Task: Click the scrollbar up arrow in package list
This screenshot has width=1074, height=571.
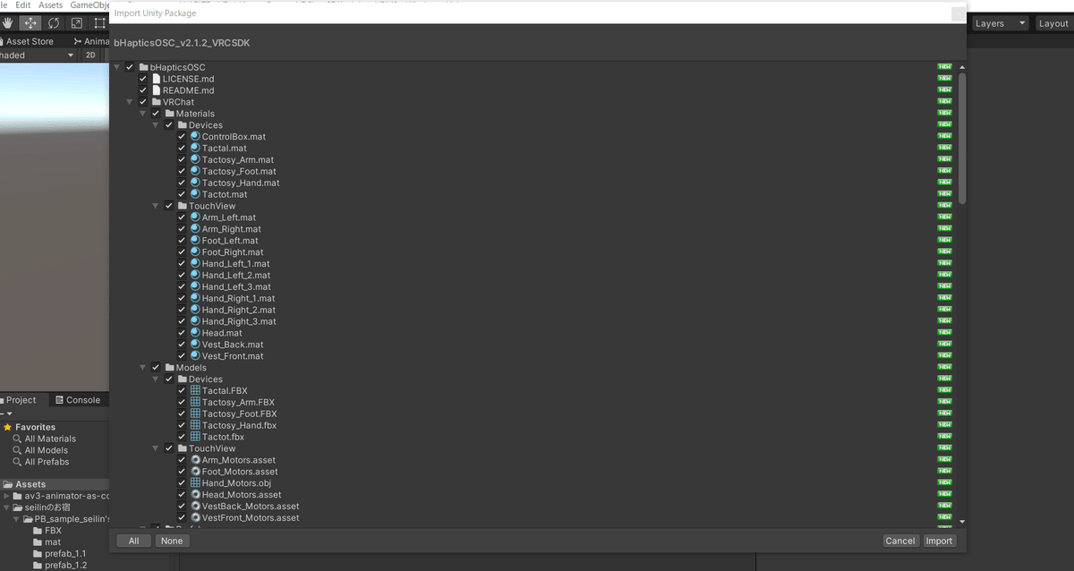Action: pyautogui.click(x=962, y=67)
